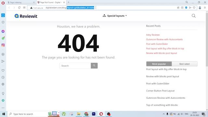Open My Flow arrow icon in sidebar
Image resolution: width=208 pixels, height=117 pixels.
tap(3, 61)
